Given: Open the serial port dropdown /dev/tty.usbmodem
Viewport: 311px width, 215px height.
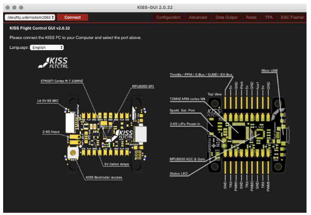Looking at the screenshot, I should click(30, 17).
